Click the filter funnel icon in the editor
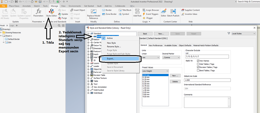The height and width of the screenshot is (113, 260). pos(229,33)
